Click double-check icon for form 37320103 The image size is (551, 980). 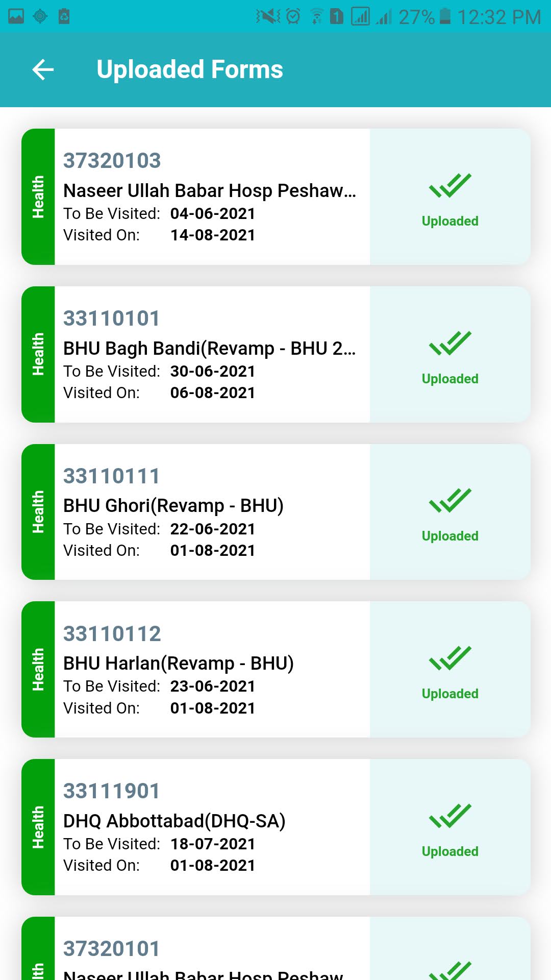pyautogui.click(x=450, y=185)
